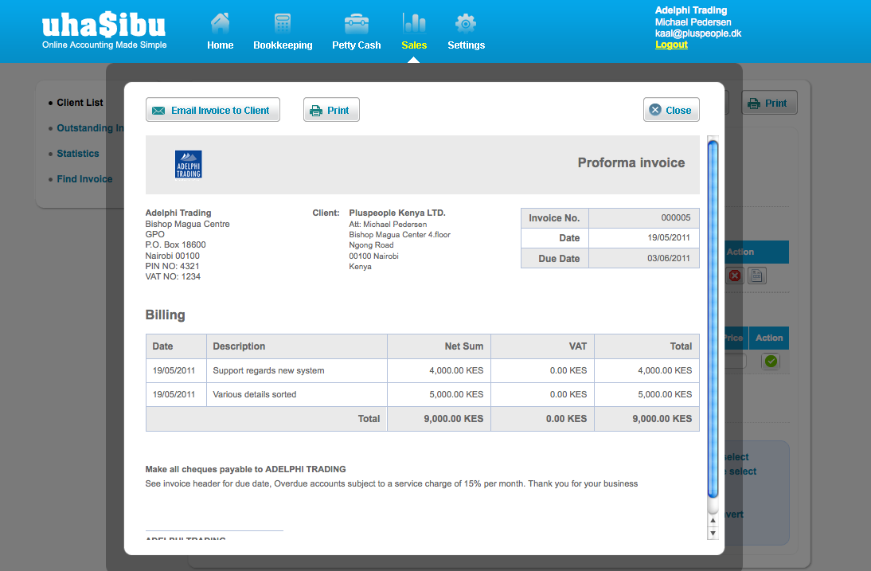
Task: Click the invoice scrollbar thumb
Action: [713, 319]
